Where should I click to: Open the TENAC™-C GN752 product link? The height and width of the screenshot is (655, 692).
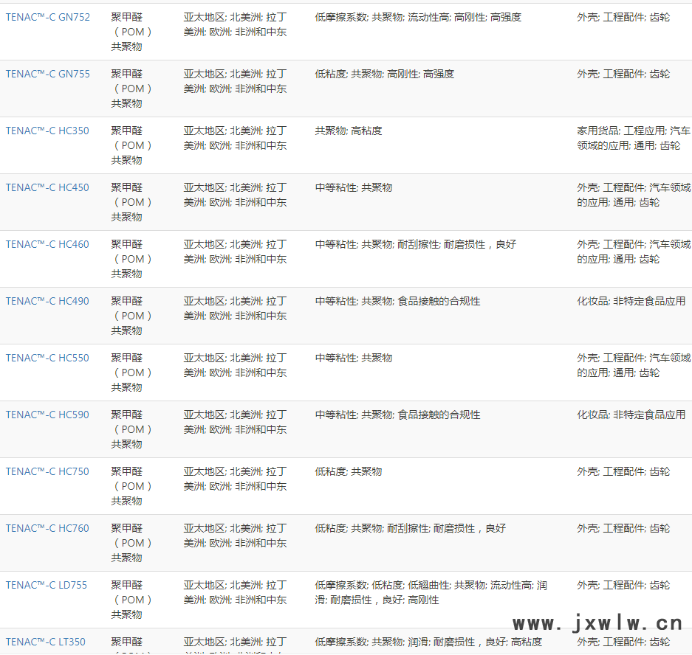tap(48, 17)
